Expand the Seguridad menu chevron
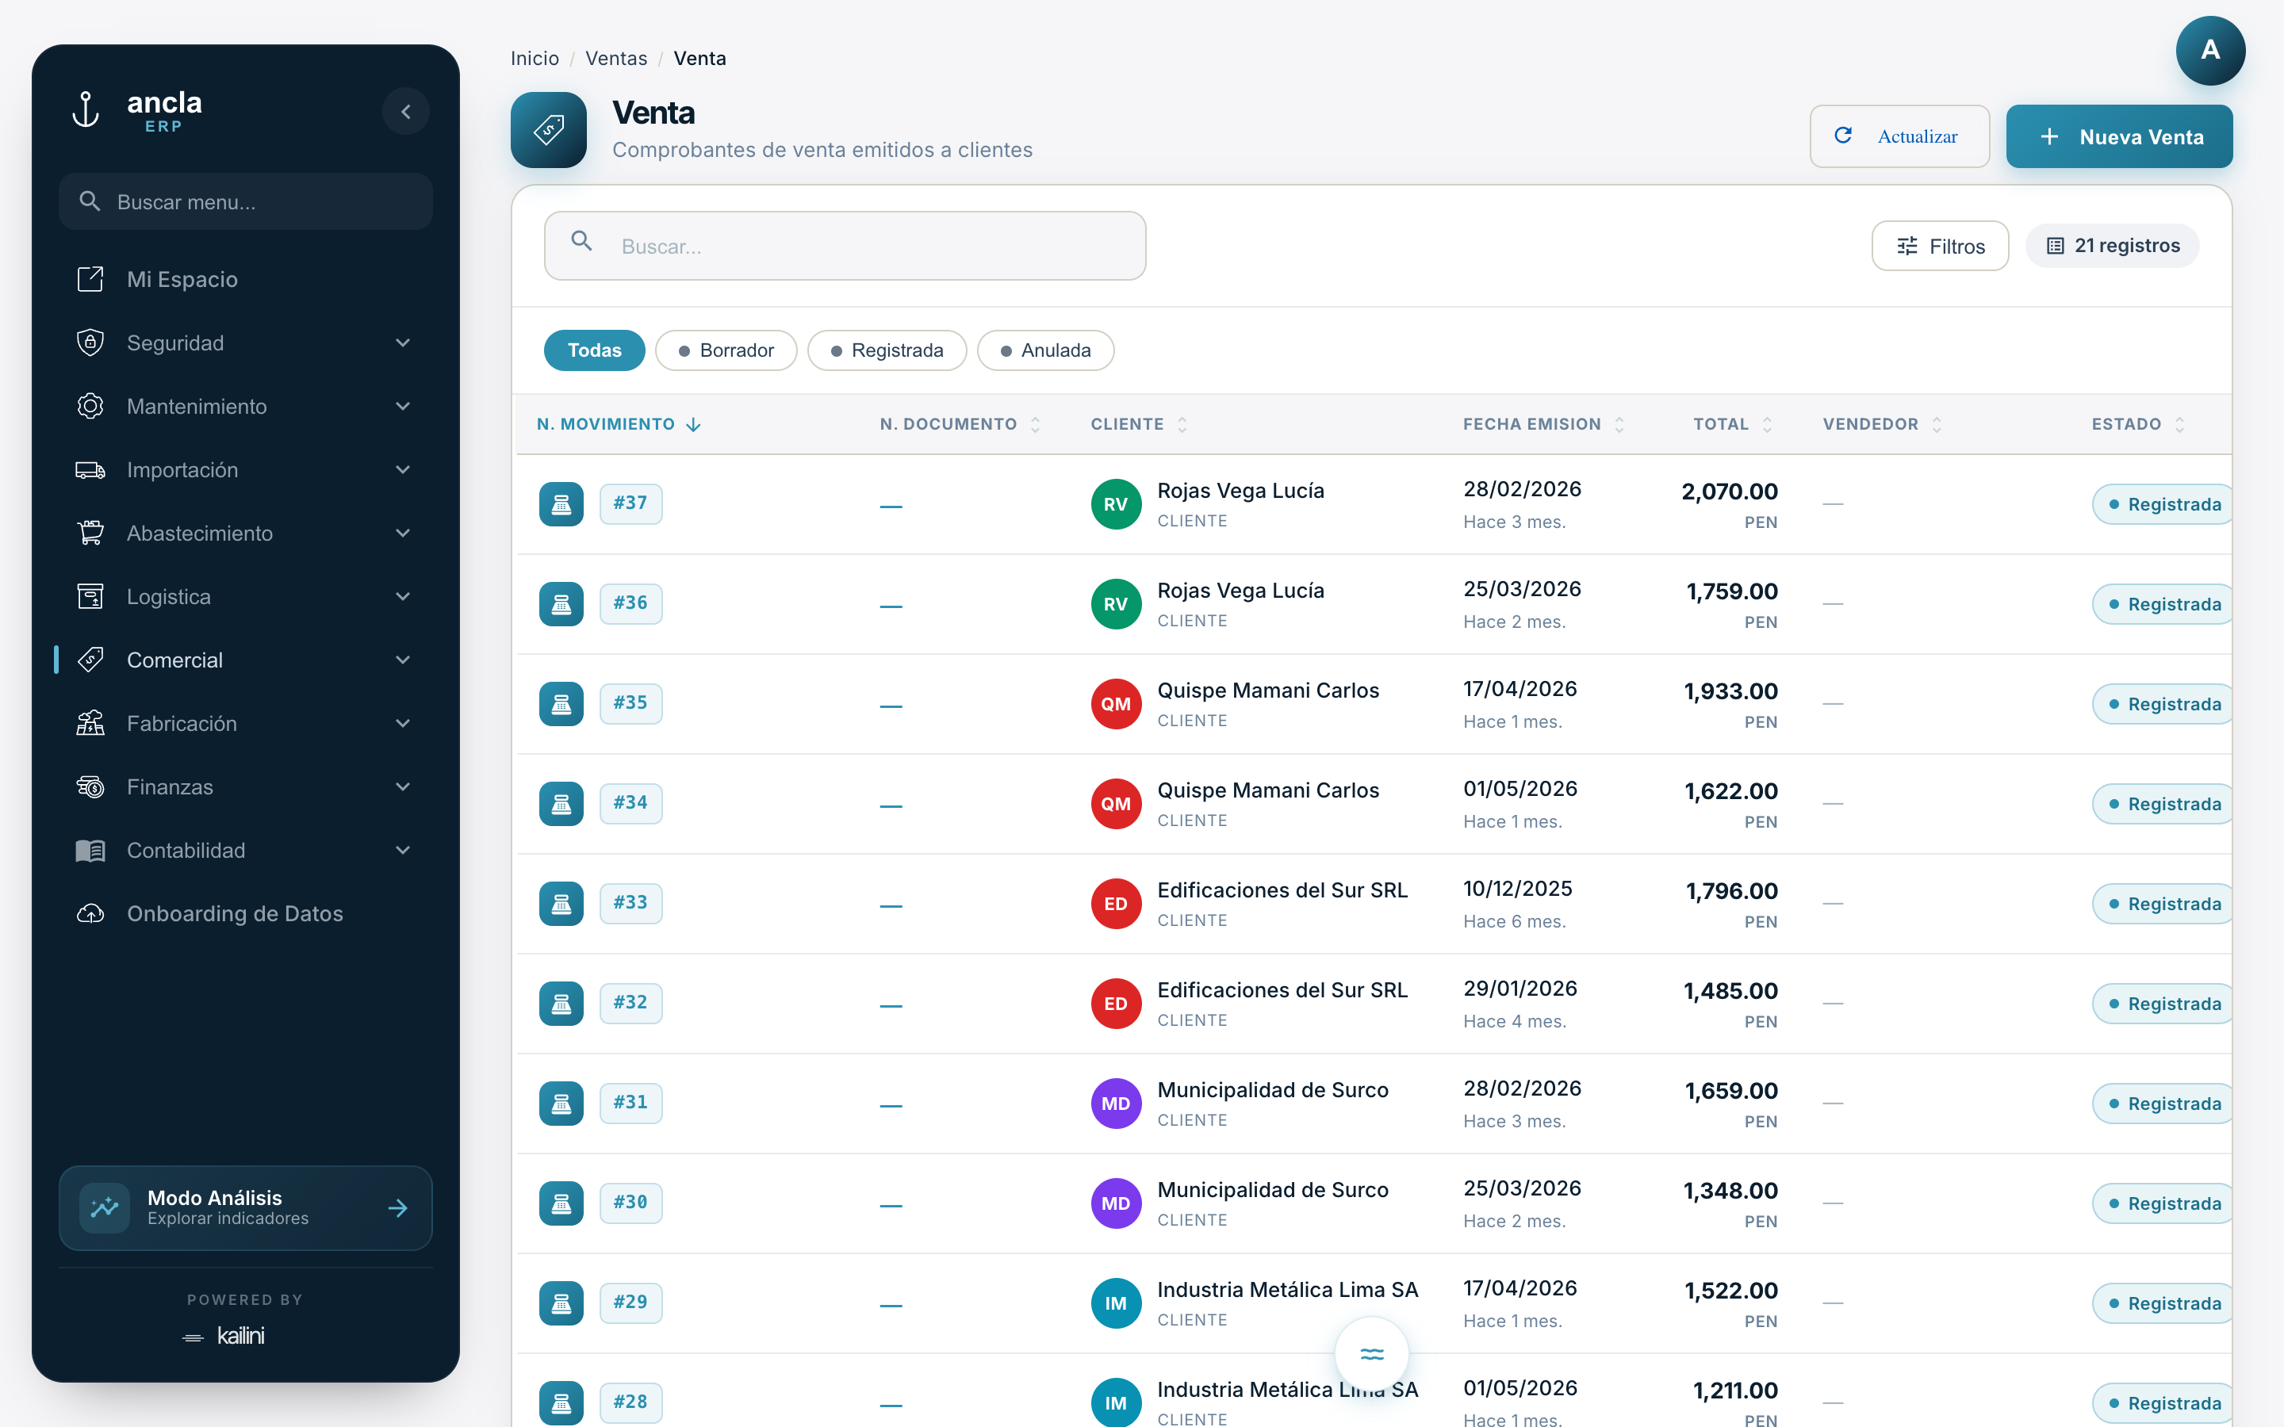 click(x=403, y=342)
